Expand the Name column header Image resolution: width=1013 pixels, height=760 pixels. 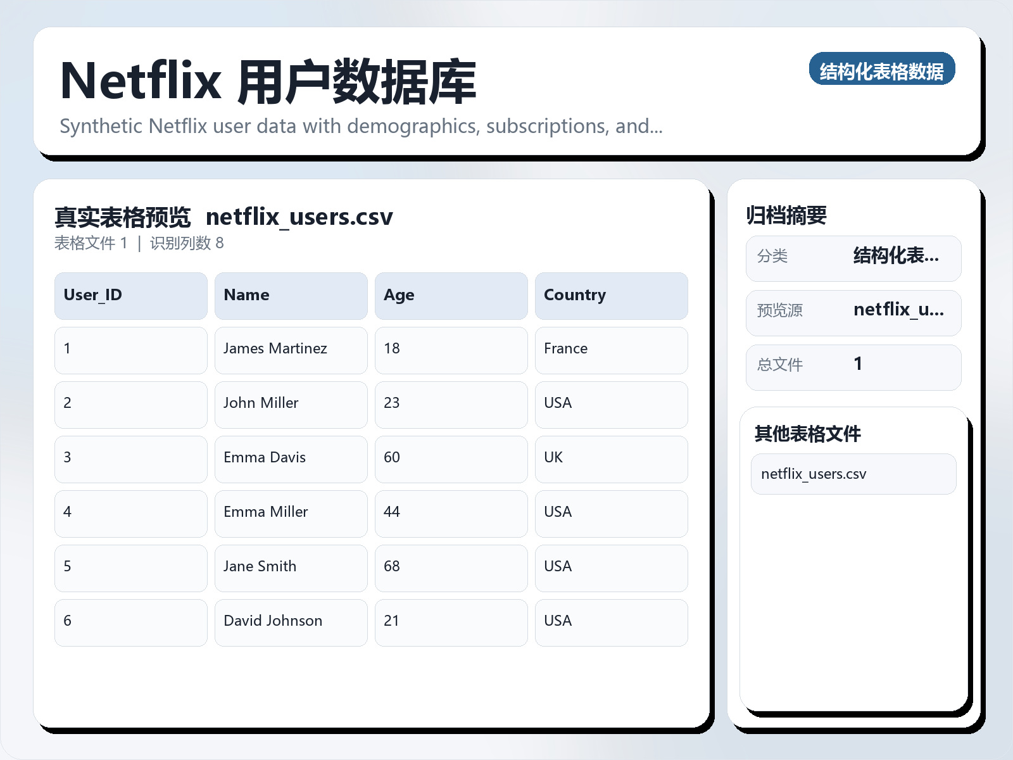291,295
